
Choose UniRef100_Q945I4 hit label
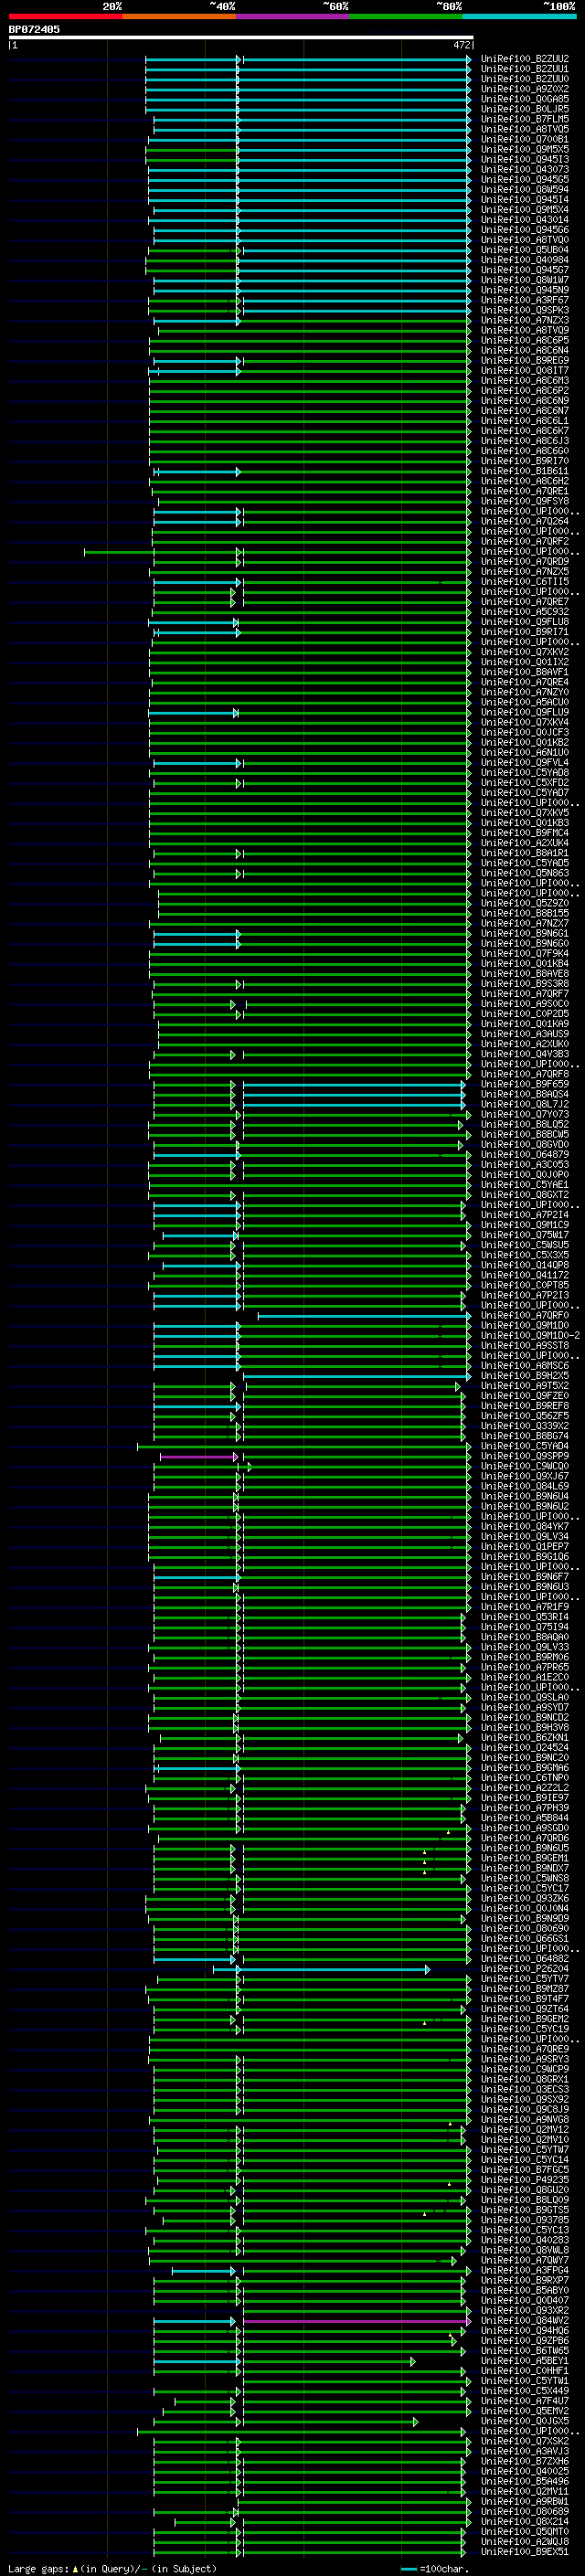point(525,199)
